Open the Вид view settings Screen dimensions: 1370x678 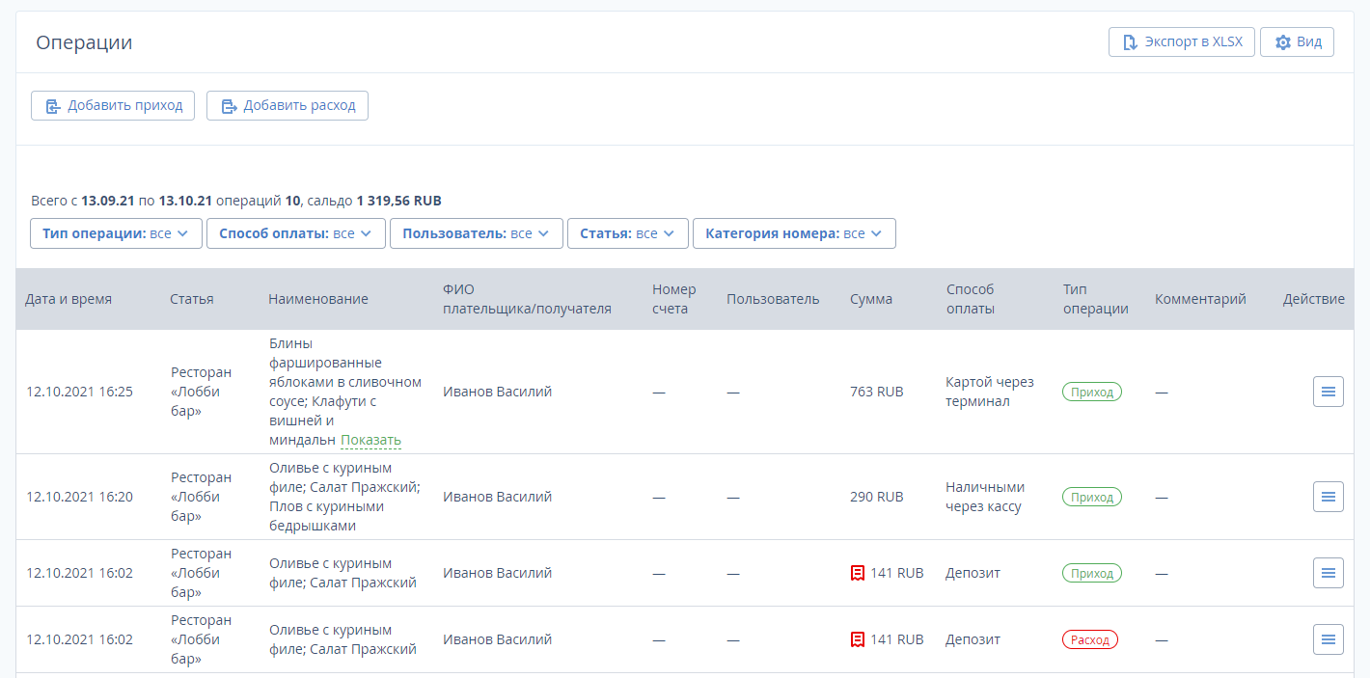click(x=1297, y=42)
